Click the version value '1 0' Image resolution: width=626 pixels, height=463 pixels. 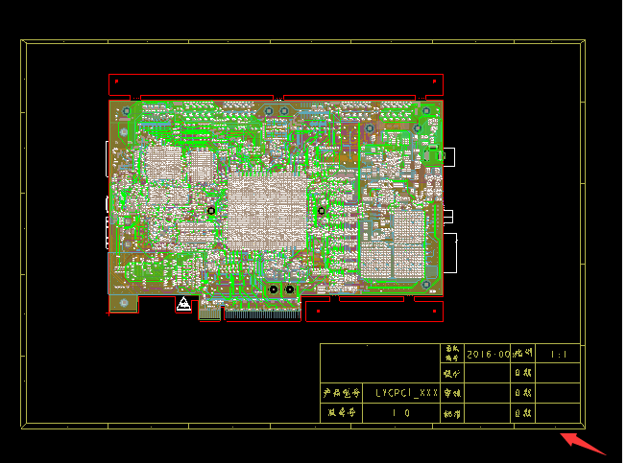pyautogui.click(x=400, y=413)
